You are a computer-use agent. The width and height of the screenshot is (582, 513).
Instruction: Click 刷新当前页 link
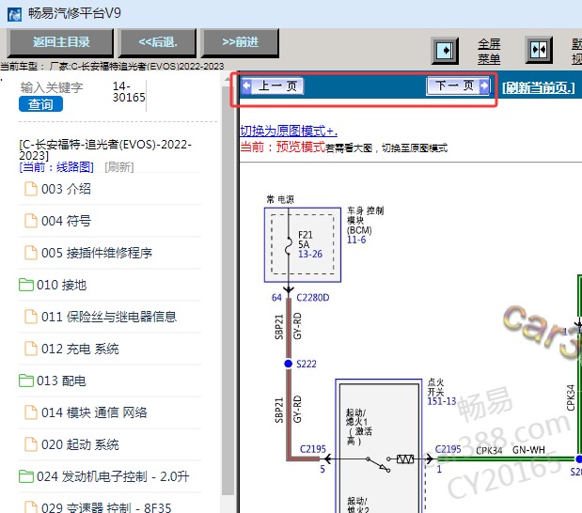538,88
